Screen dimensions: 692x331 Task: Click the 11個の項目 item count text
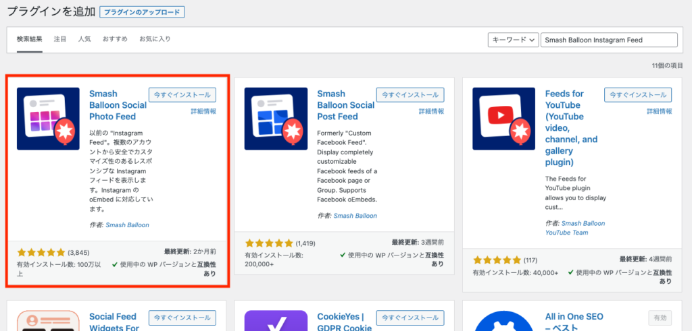[668, 65]
